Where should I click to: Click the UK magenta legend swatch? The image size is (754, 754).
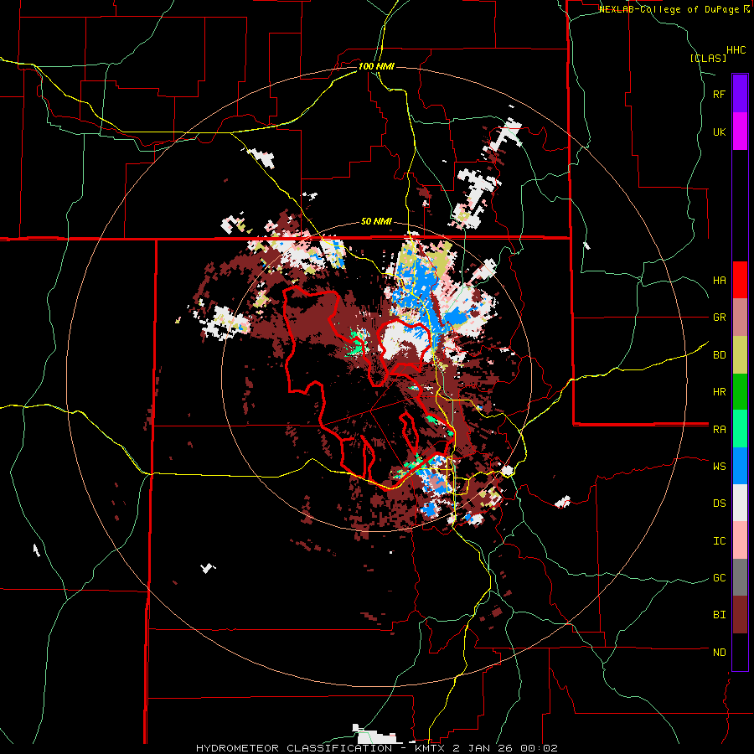pyautogui.click(x=740, y=131)
